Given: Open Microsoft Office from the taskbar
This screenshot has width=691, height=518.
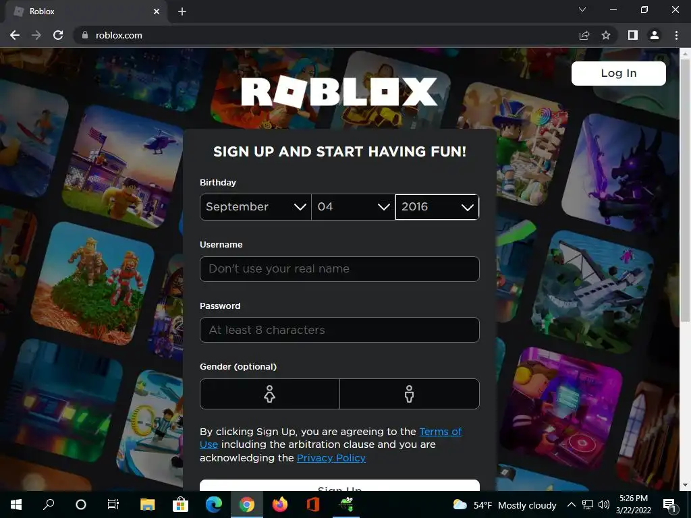Looking at the screenshot, I should [312, 505].
